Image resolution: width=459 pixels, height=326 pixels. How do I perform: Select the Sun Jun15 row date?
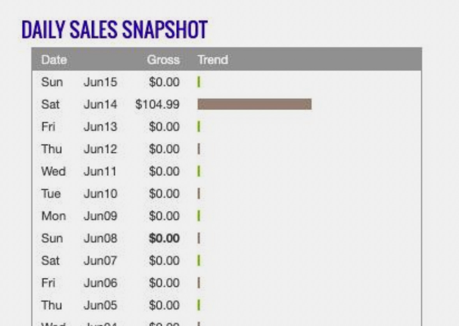click(79, 82)
